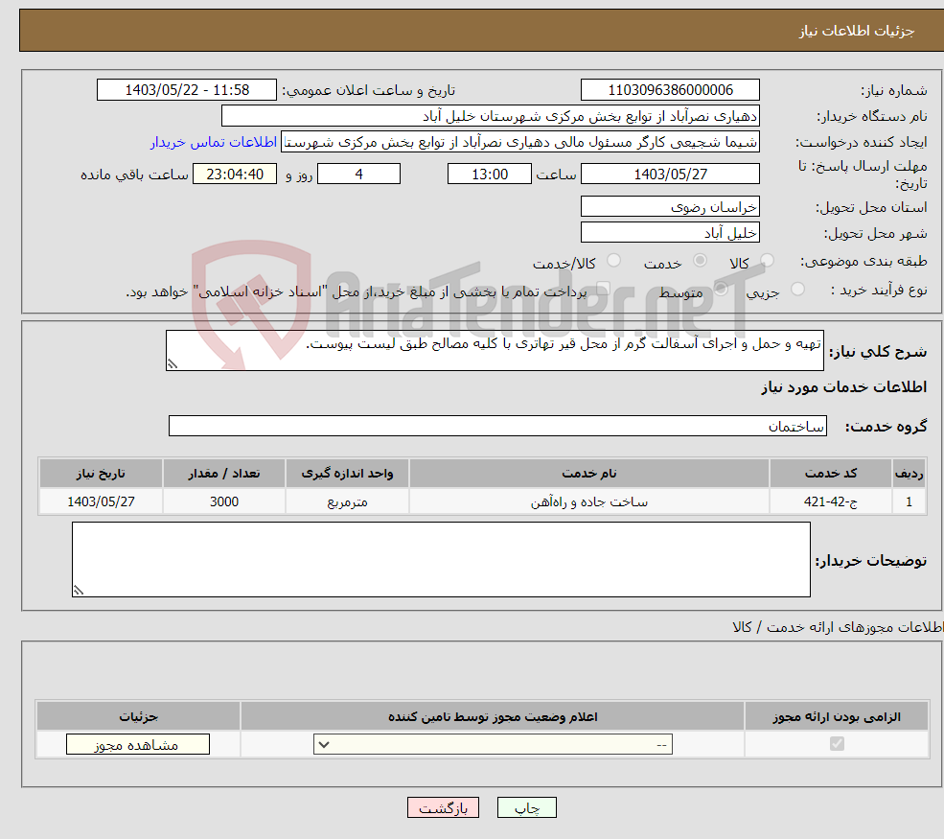944x839 pixels.
Task: Click the چاپ print button
Action: coord(527,807)
